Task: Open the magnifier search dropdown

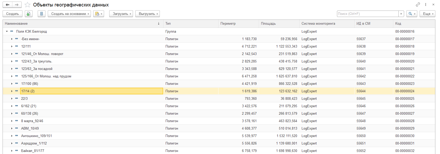Action: pos(412,14)
